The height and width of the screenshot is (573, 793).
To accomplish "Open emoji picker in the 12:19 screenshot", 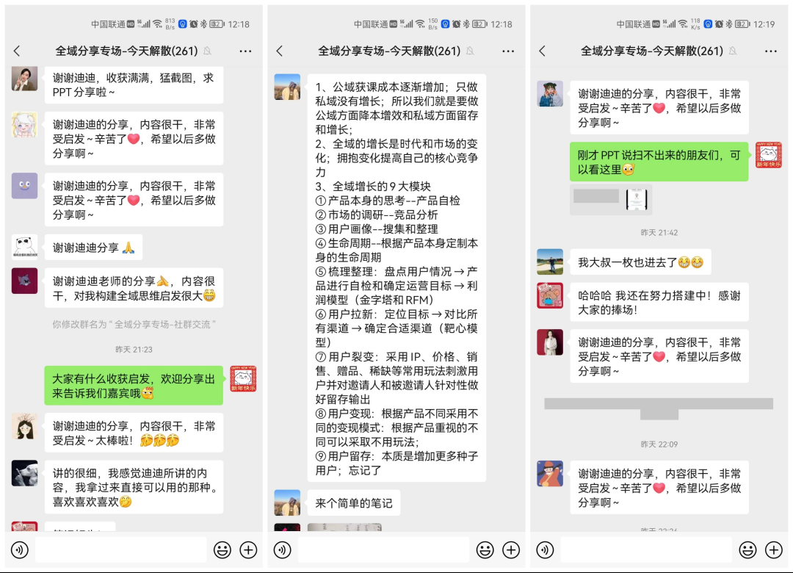I will coord(747,549).
